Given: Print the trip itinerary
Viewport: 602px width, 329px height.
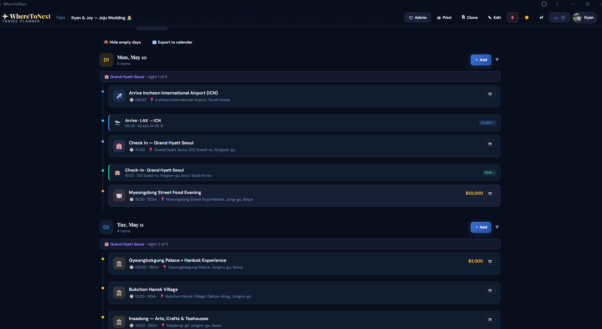Looking at the screenshot, I should (x=444, y=18).
